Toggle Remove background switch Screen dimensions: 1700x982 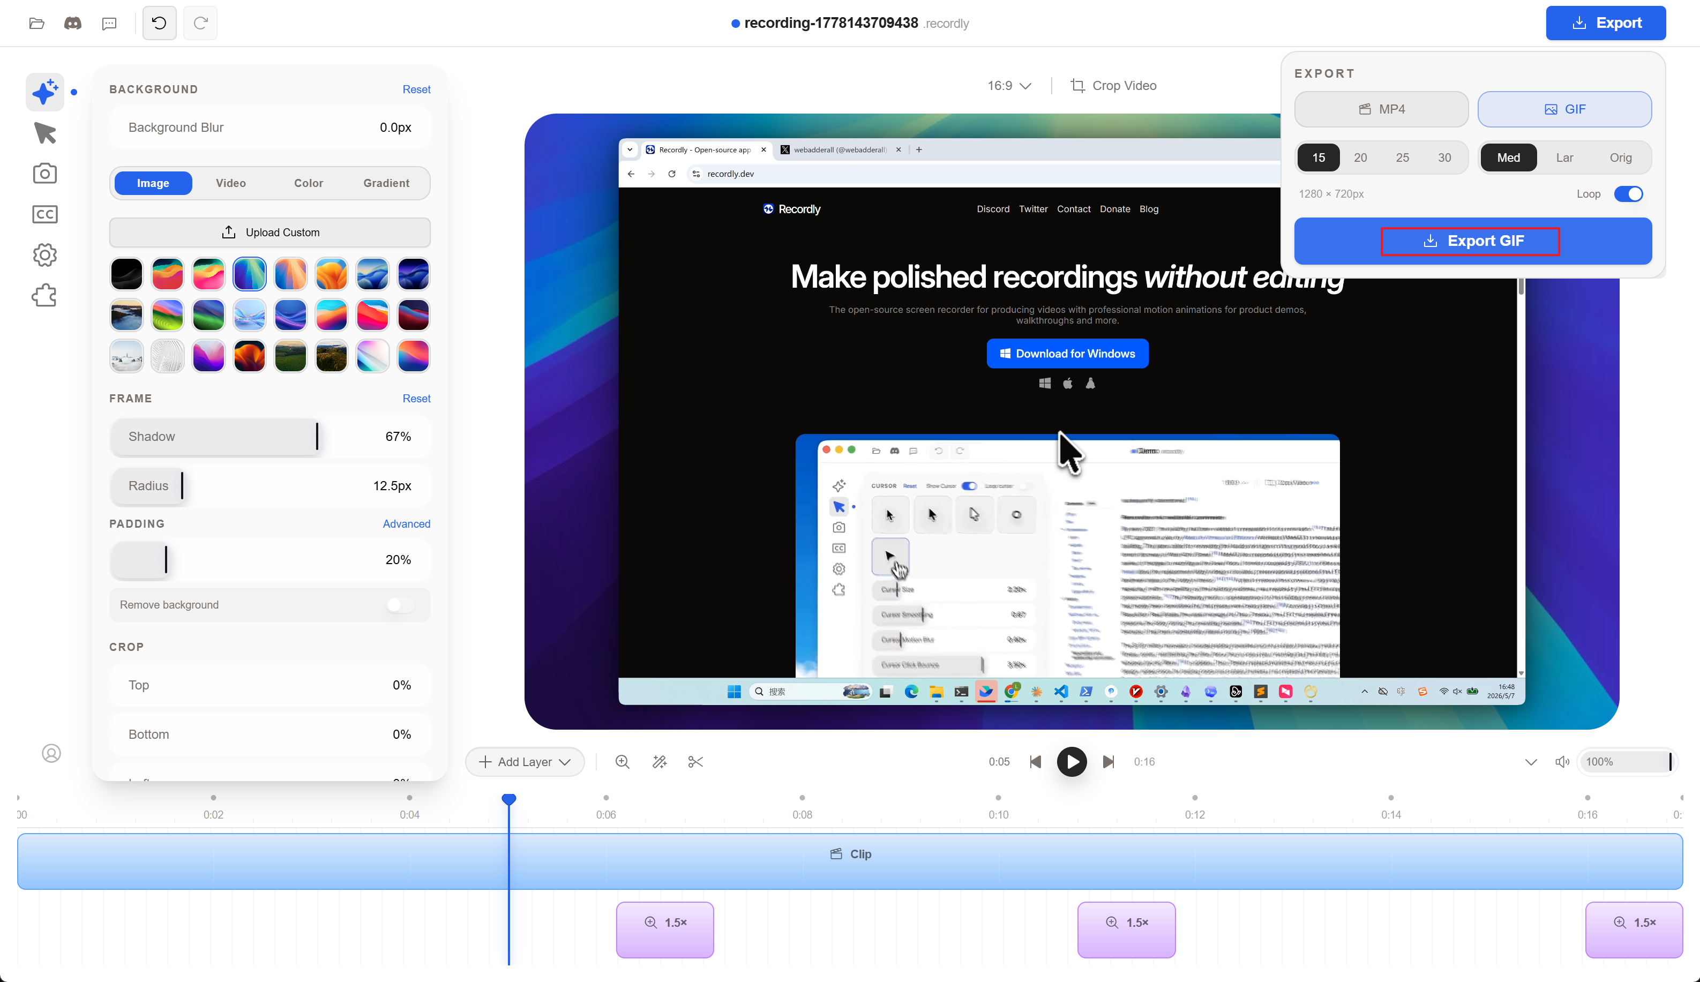click(401, 605)
